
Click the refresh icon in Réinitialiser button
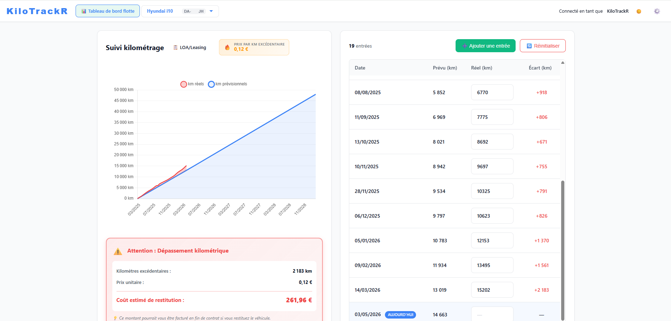coord(529,46)
